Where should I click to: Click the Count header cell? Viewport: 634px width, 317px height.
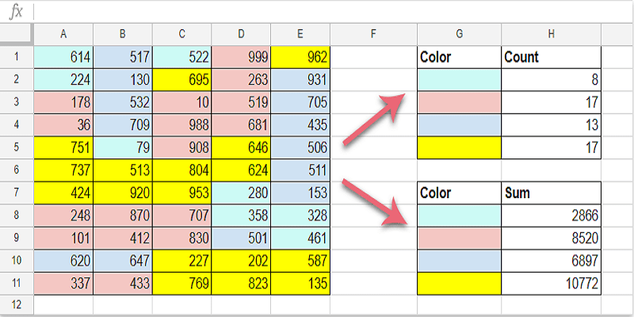(x=552, y=57)
